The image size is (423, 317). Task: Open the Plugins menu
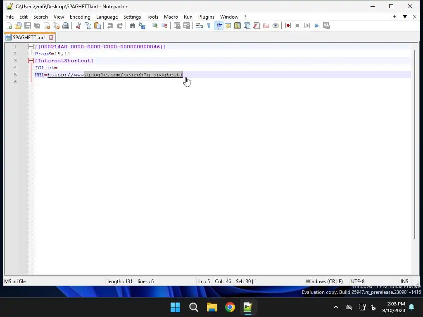[x=207, y=17]
